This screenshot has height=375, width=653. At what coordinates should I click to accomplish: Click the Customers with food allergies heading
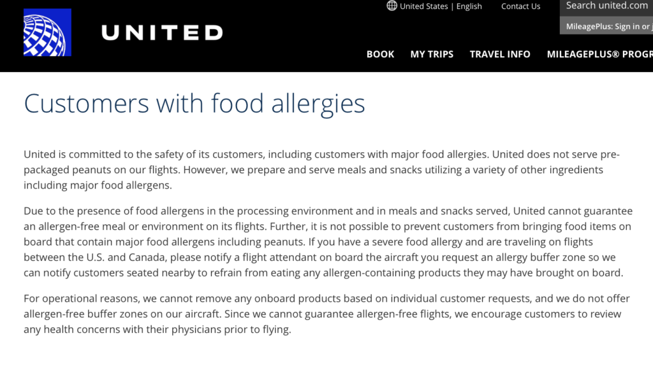point(194,103)
